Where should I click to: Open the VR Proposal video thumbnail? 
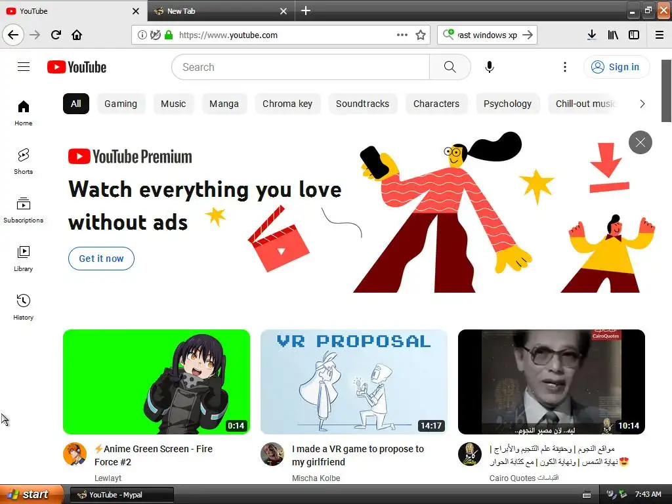click(354, 382)
